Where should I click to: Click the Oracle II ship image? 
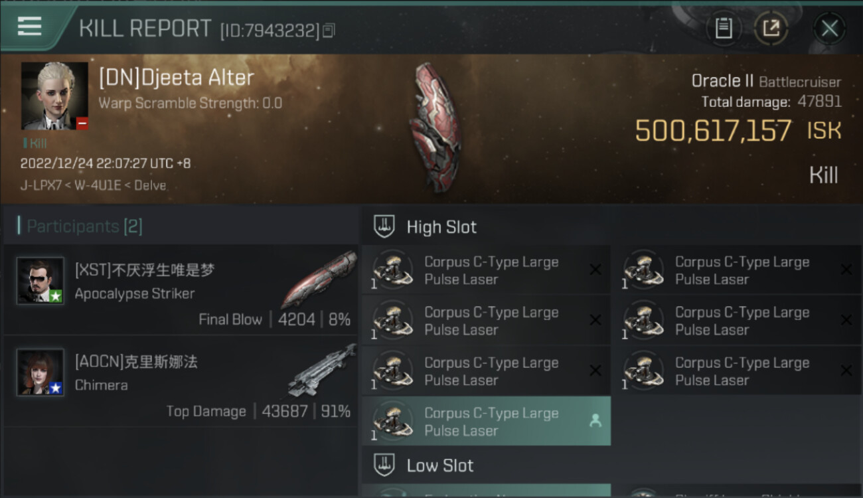(435, 127)
